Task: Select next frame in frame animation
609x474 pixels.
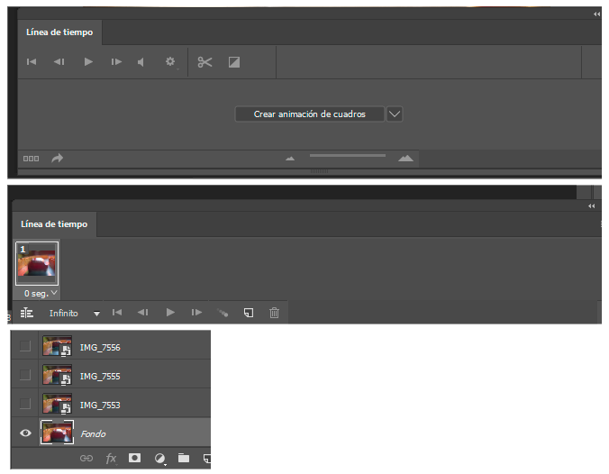Action: pos(196,313)
